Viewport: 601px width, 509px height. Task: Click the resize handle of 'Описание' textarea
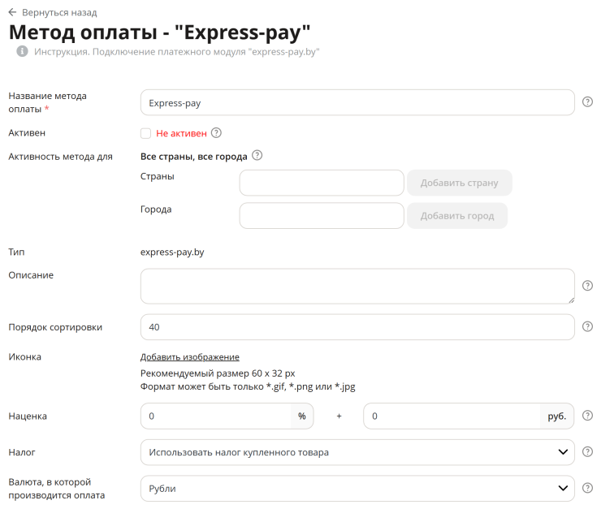571,300
